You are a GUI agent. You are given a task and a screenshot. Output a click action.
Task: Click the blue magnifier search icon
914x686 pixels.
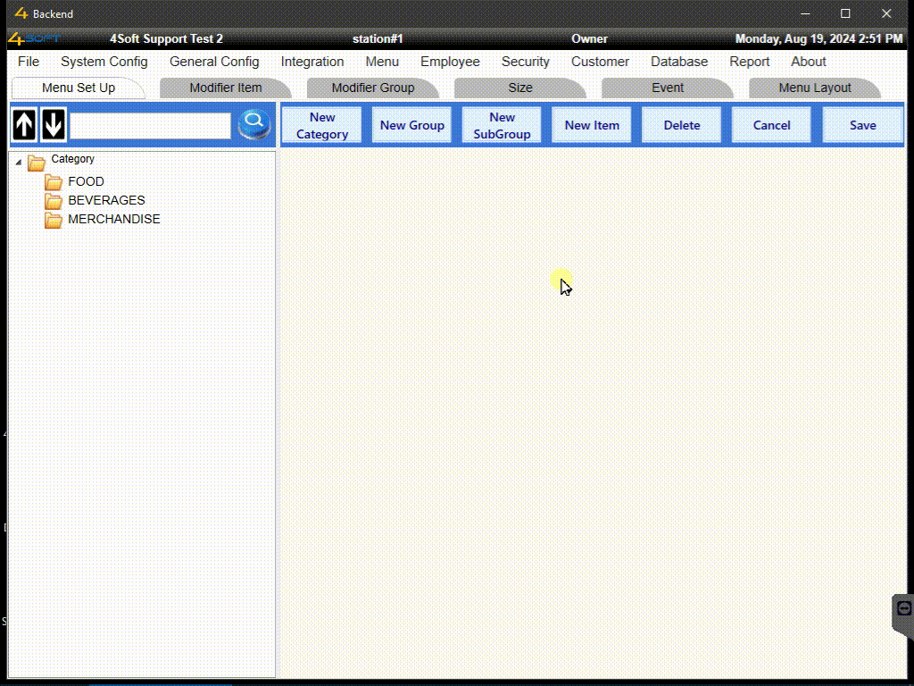coord(254,123)
